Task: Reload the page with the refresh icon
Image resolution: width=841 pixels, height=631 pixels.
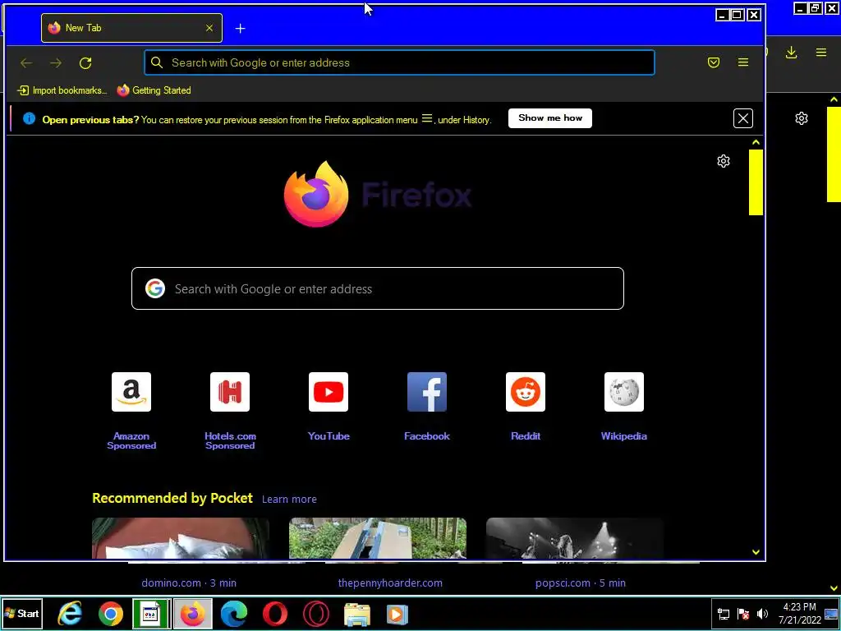Action: click(x=85, y=62)
